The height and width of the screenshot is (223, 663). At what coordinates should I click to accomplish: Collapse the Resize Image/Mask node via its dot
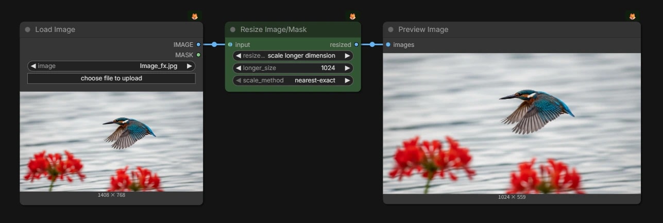pyautogui.click(x=233, y=30)
